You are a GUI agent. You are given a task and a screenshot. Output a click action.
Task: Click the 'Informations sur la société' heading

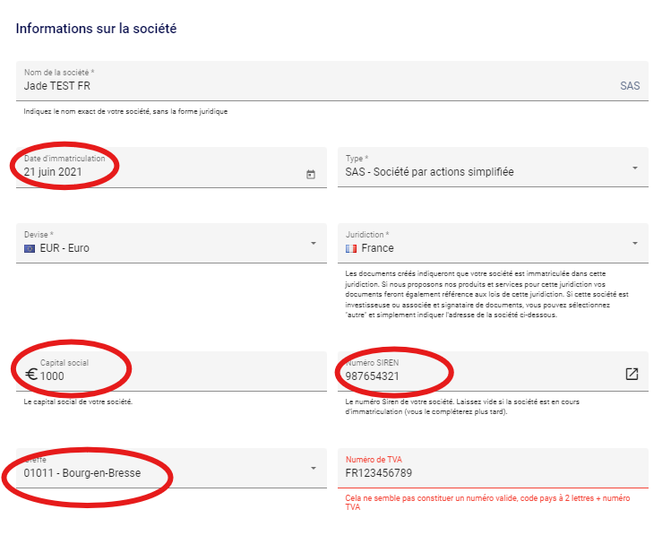click(96, 29)
